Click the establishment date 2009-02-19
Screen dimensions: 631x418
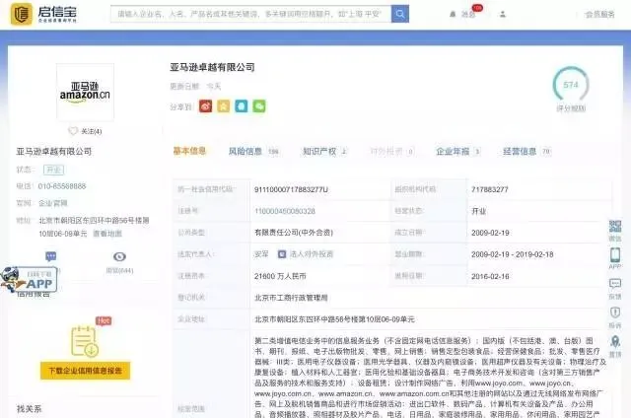coord(490,233)
